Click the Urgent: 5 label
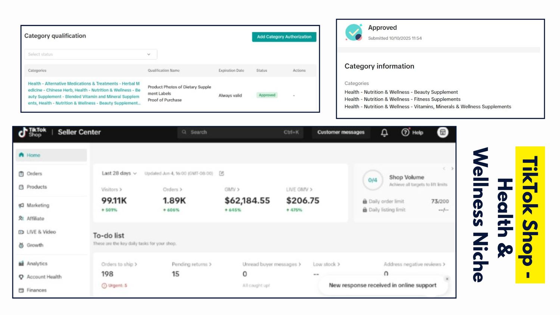560x315 pixels. (x=118, y=286)
